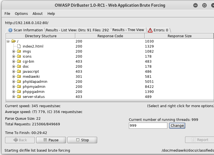This screenshot has width=214, height=155.
Task: Click response size 8422 for phpmyadmin
Action: click(149, 87)
